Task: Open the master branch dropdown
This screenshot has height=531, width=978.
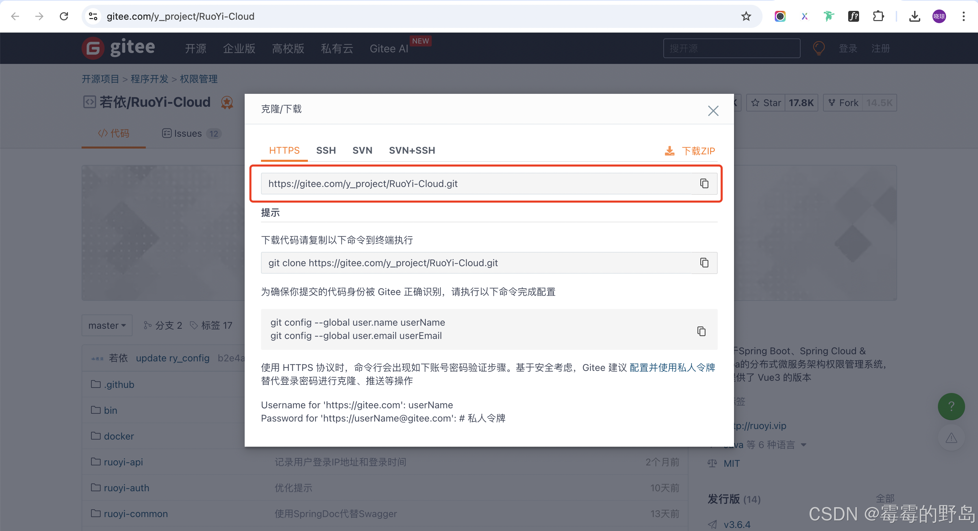Action: pyautogui.click(x=107, y=325)
